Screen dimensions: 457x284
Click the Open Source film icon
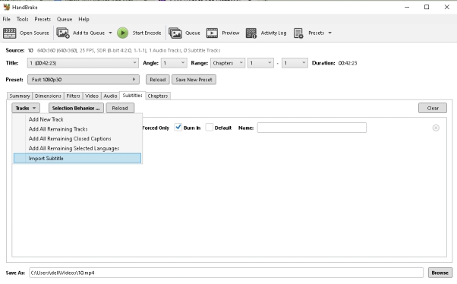[9, 33]
